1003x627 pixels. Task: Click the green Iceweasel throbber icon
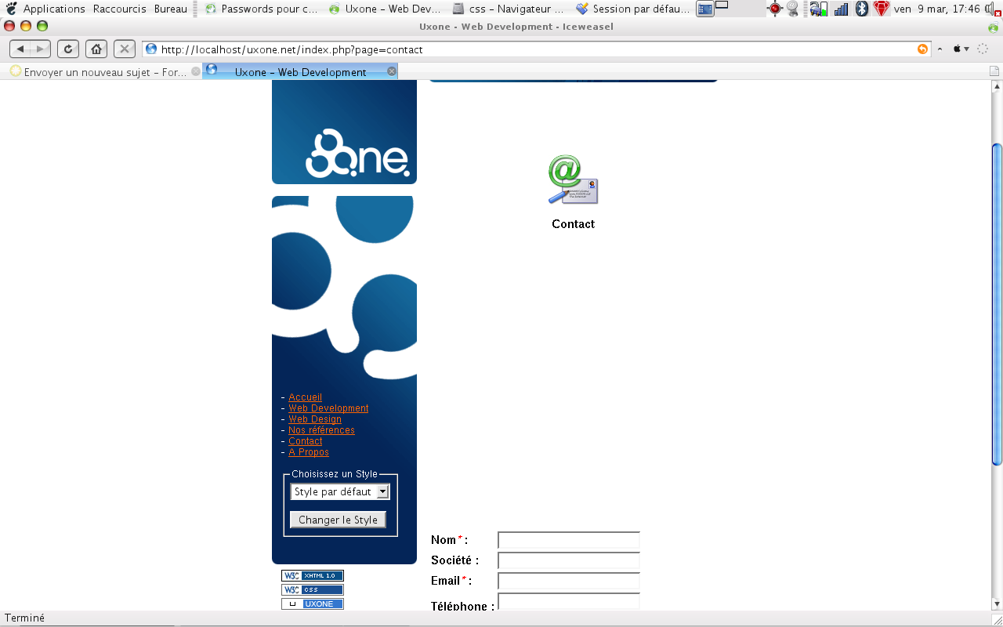pos(994,27)
